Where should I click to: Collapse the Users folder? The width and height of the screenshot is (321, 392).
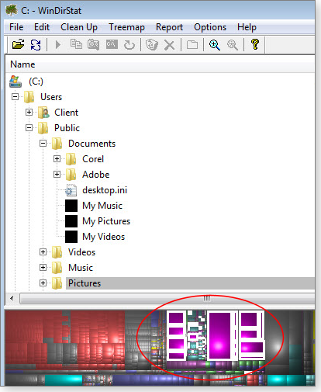click(x=16, y=97)
